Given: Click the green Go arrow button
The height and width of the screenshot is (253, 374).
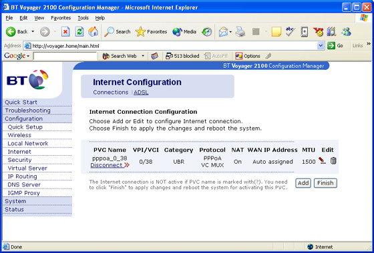Looking at the screenshot, I should pyautogui.click(x=331, y=45).
